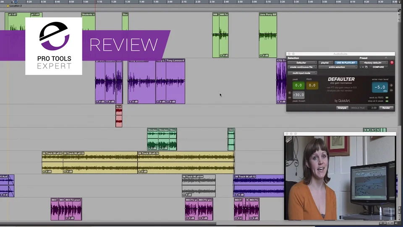The height and width of the screenshot is (227, 403).
Task: Toggle USE IN PLAYLIST button
Action: 345,63
